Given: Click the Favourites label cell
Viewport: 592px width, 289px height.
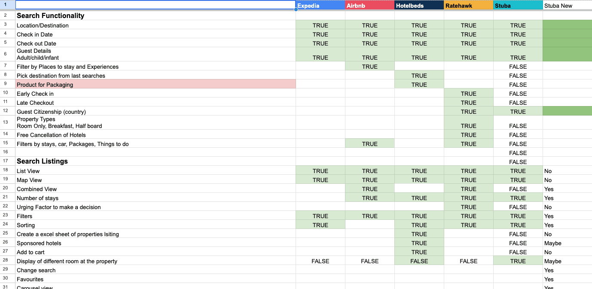Looking at the screenshot, I should coord(156,279).
